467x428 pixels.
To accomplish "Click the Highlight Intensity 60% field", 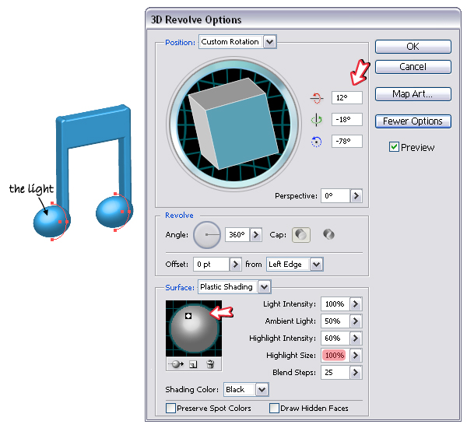I will 335,339.
